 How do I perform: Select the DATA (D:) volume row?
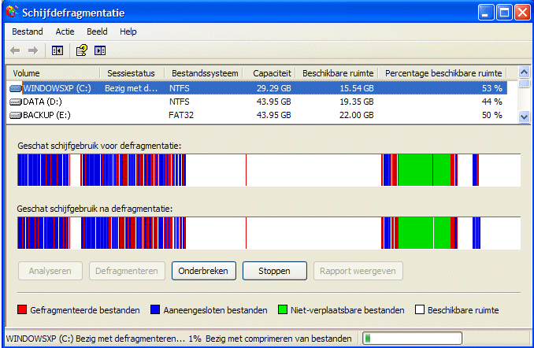(257, 102)
